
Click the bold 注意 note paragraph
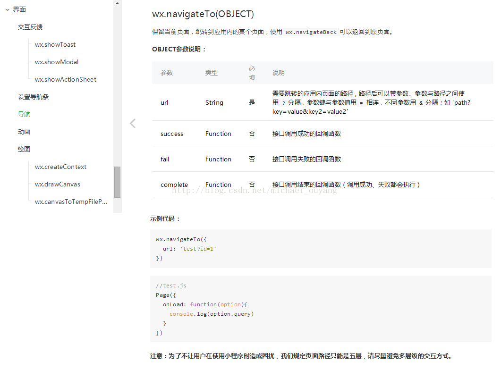301,356
